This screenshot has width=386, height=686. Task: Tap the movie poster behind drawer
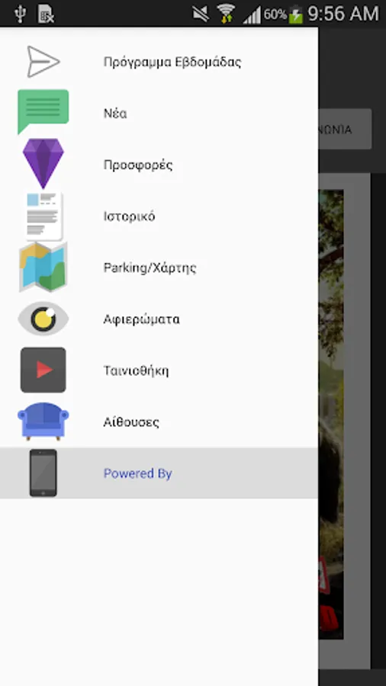click(331, 415)
